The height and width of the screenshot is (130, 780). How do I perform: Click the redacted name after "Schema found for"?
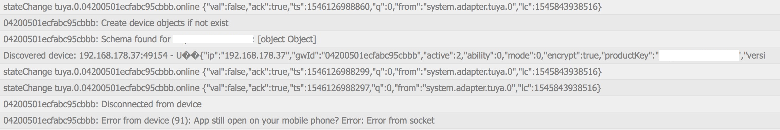coord(213,39)
